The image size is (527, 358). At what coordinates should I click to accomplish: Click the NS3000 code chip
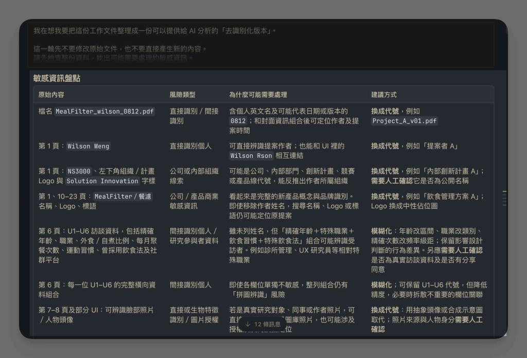[79, 171]
